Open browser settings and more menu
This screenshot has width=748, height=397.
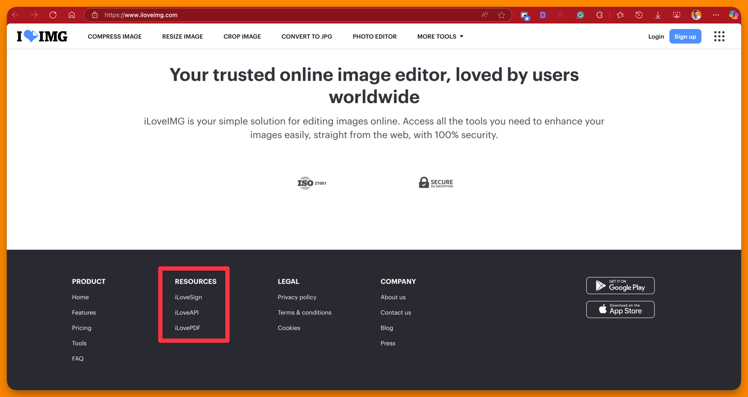pyautogui.click(x=716, y=15)
